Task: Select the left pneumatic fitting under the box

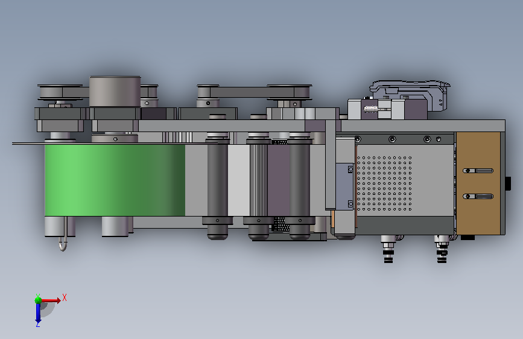Action: click(x=388, y=249)
